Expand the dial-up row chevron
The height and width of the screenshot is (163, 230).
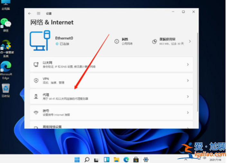coord(188,113)
